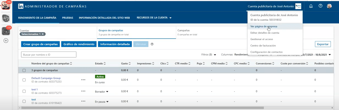Open the help question-mark icon in the header
339x110 pixels.
pyautogui.click(x=320, y=6)
